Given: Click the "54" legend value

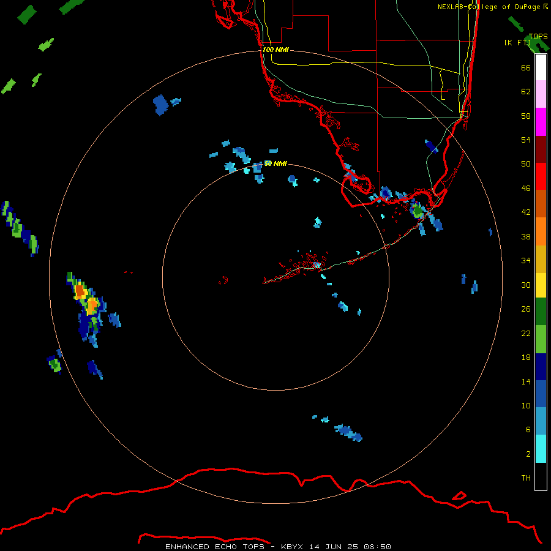Looking at the screenshot, I should 526,140.
